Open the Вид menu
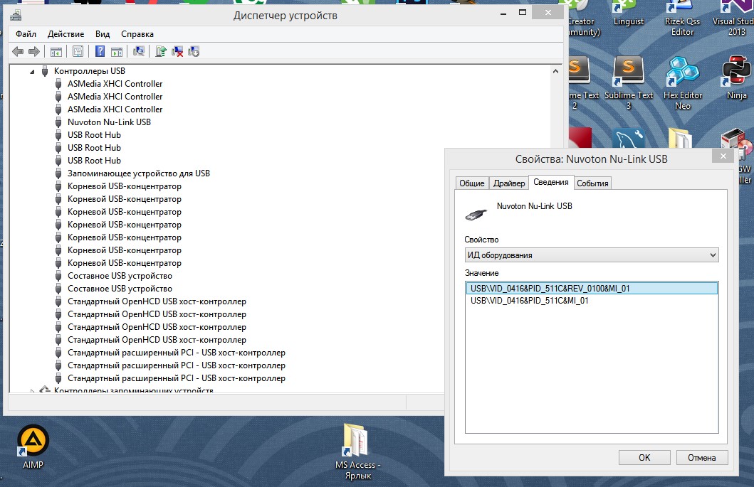 coord(103,34)
